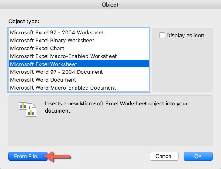
Task: Click the 'Display as icon' label text
Action: coord(185,35)
